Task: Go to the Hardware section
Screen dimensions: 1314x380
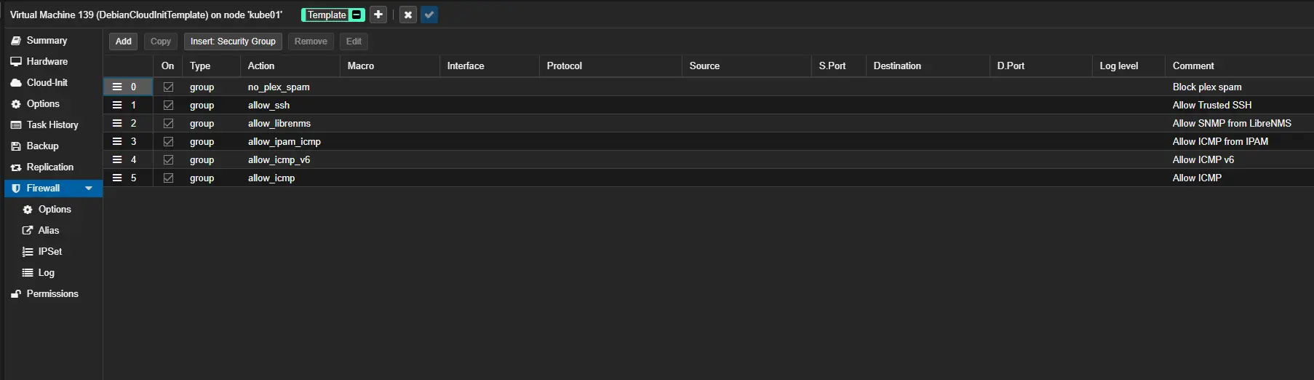Action: (47, 61)
